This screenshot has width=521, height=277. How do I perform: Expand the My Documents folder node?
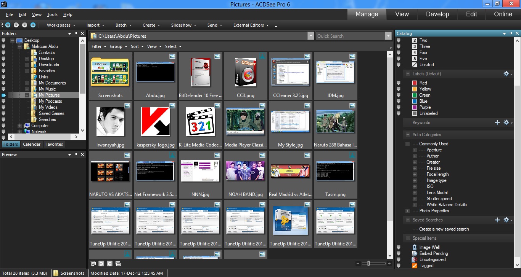click(27, 83)
